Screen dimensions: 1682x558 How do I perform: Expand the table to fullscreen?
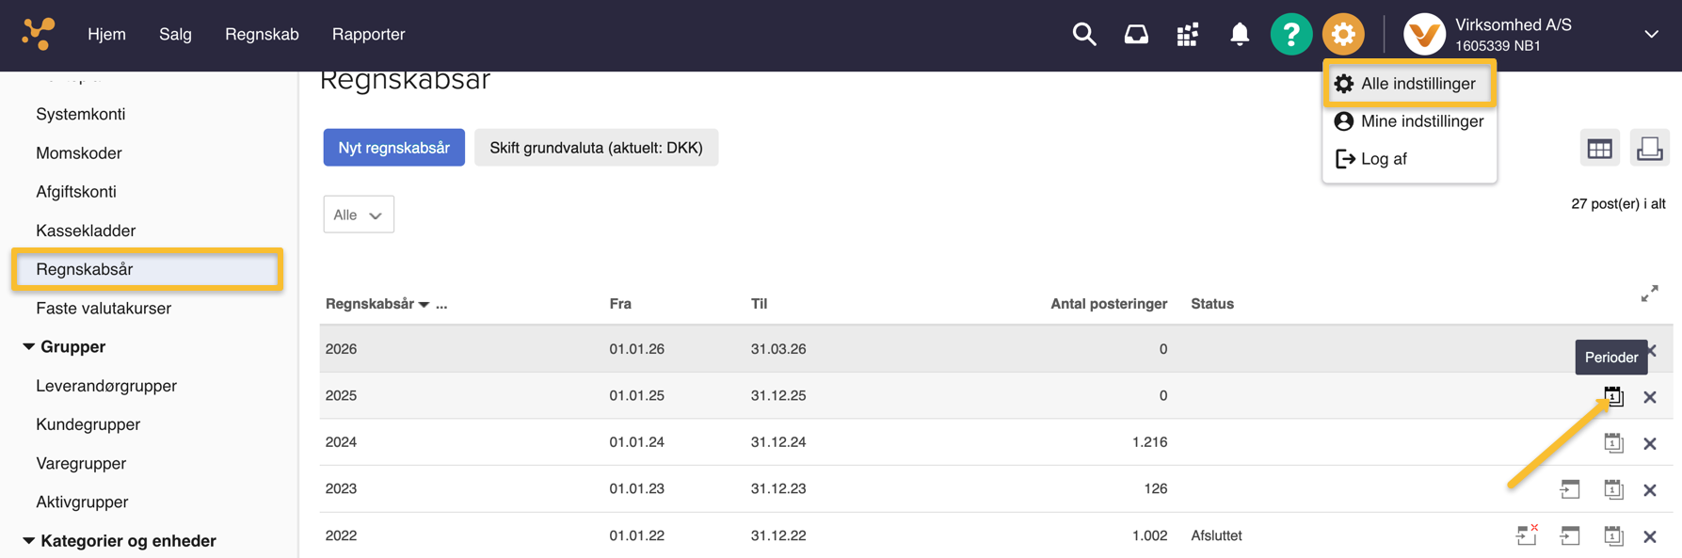click(1649, 295)
